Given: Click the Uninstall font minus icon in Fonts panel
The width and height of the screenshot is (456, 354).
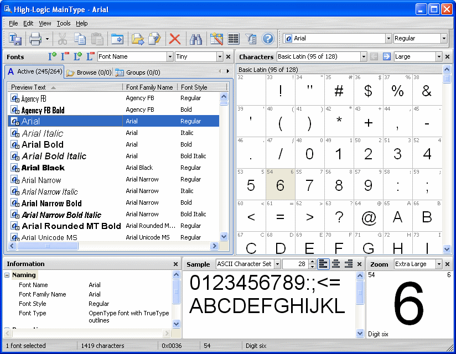Looking at the screenshot, I should 65,56.
